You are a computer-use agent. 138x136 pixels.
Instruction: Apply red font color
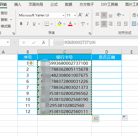70,24
